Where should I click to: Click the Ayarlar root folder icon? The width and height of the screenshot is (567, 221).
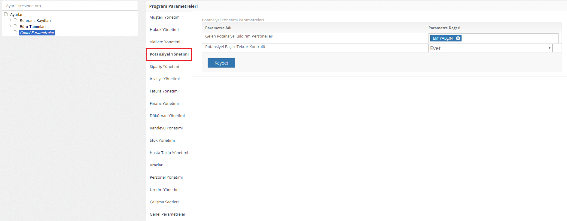(6, 14)
